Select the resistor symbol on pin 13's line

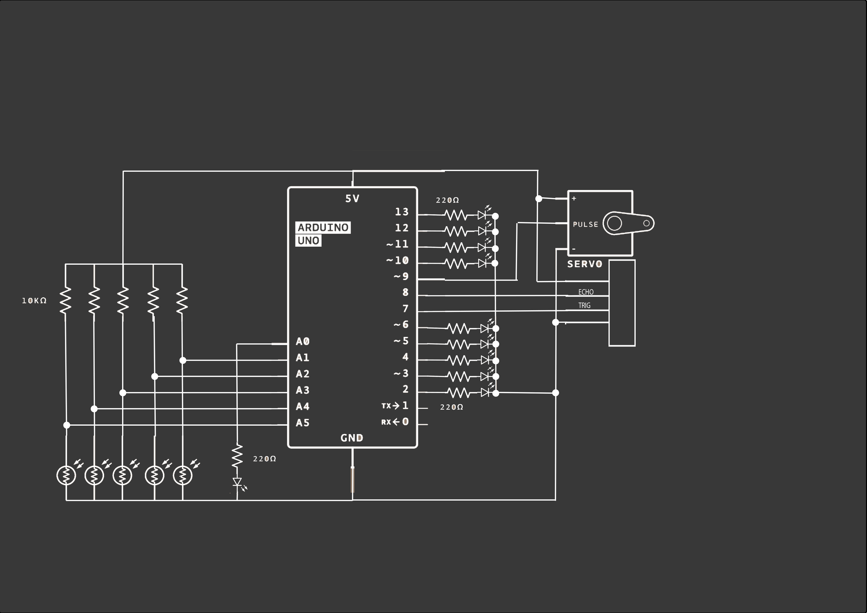(456, 215)
